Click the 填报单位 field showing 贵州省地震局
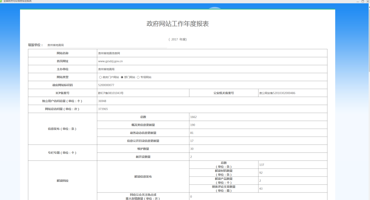370x200 pixels. (107, 45)
